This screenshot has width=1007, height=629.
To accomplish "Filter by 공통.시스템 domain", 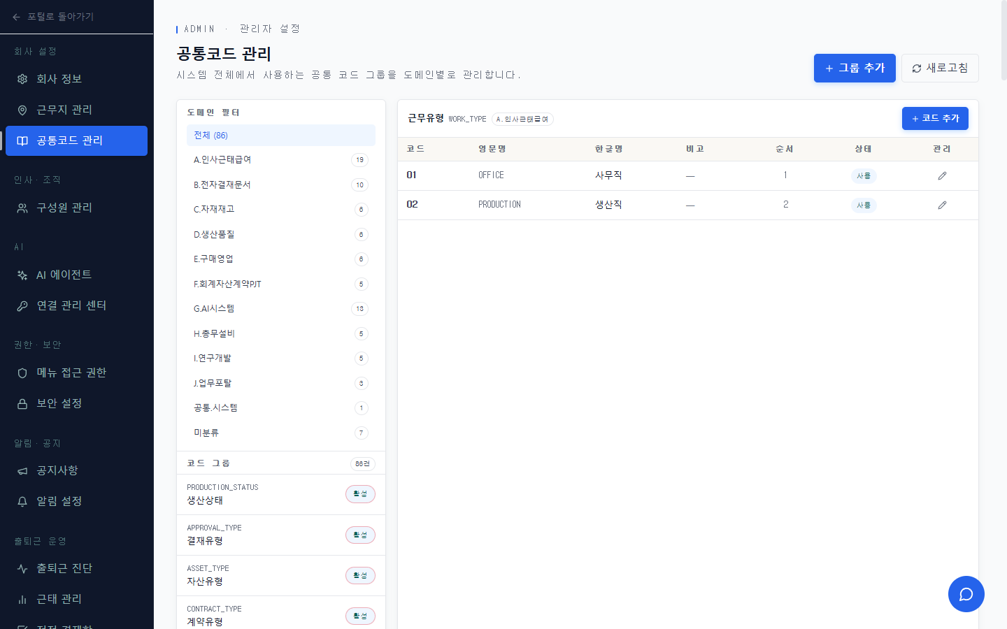I will [281, 408].
